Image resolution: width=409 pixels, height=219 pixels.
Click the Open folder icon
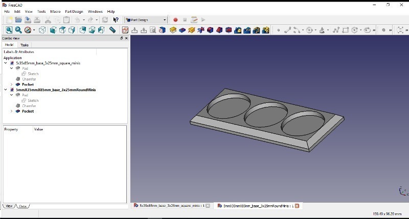coord(18,20)
